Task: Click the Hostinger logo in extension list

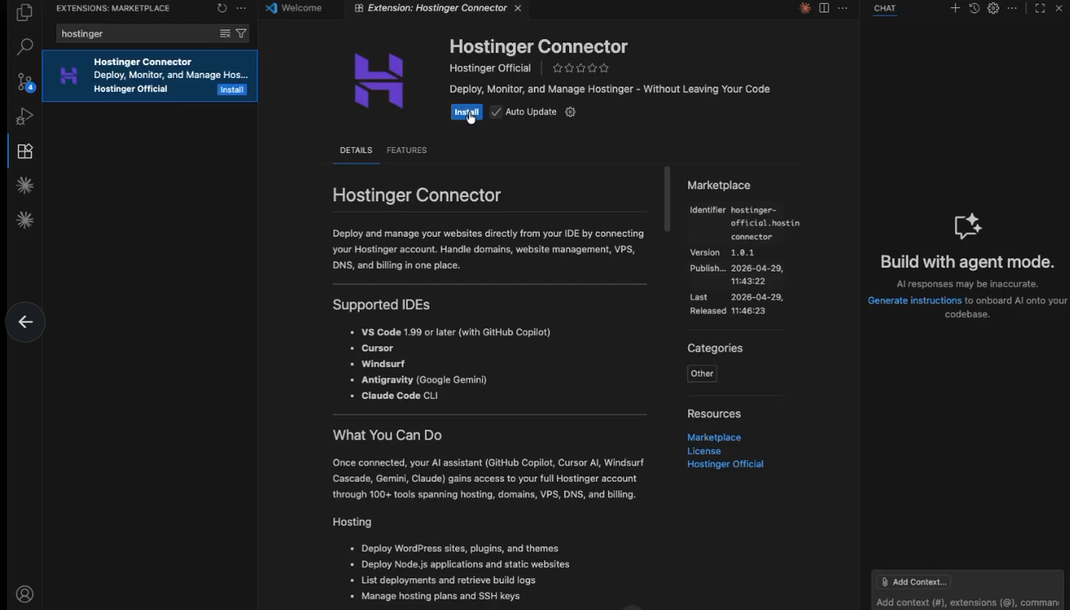Action: pos(69,76)
